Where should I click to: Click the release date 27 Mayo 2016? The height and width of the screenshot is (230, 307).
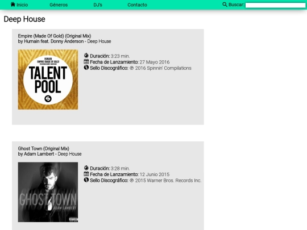(x=155, y=62)
